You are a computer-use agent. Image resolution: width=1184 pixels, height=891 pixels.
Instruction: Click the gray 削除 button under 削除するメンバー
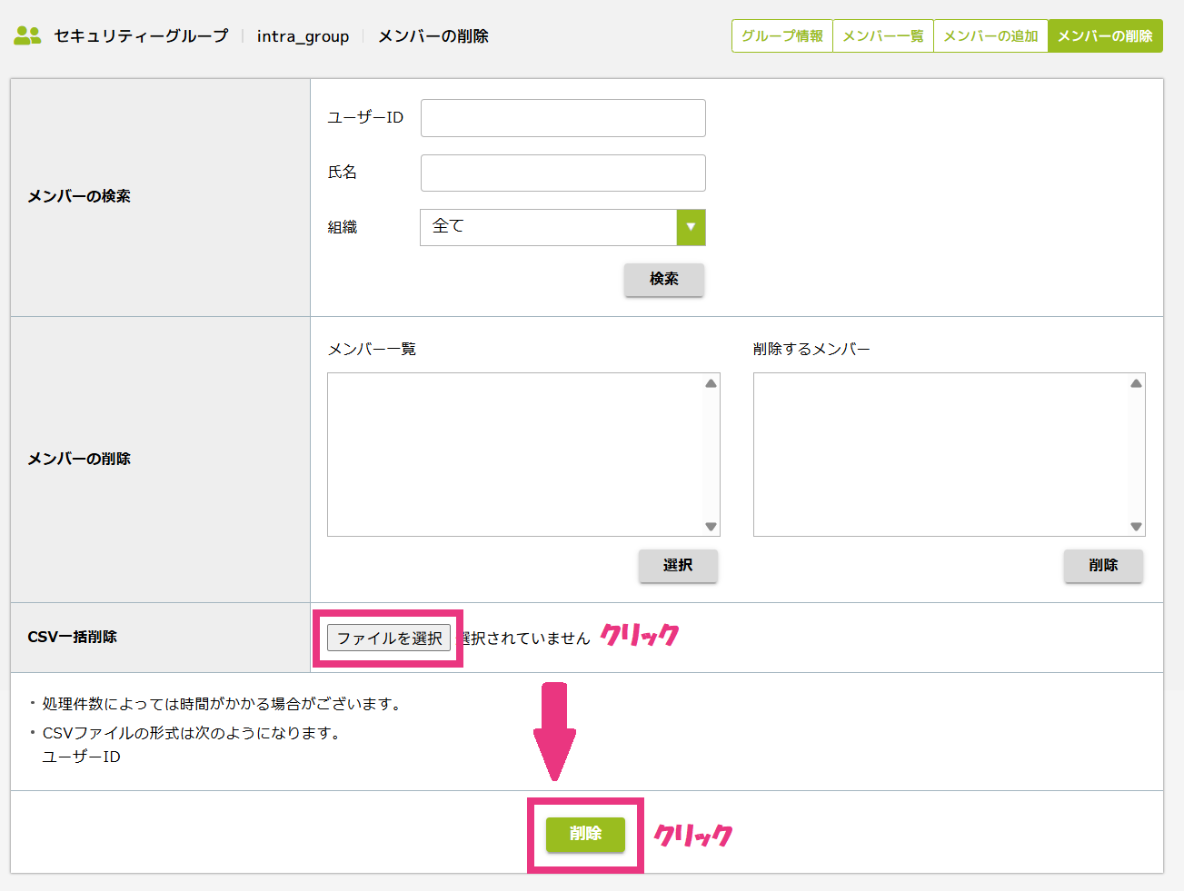point(1103,565)
